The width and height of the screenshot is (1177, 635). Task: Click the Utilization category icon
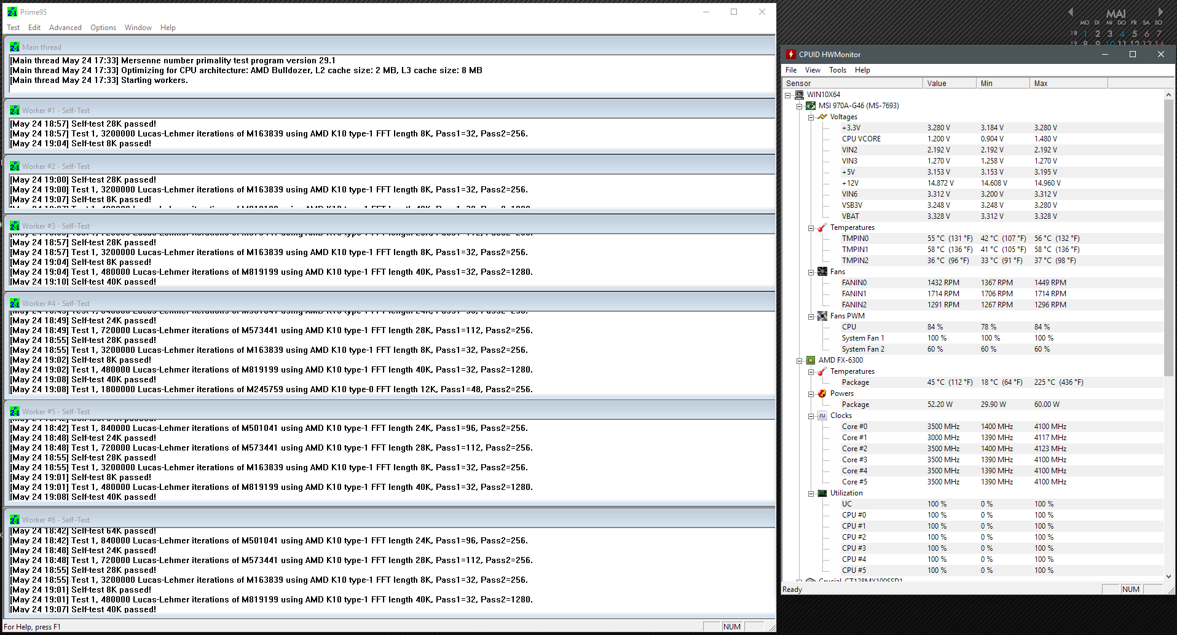(x=822, y=493)
